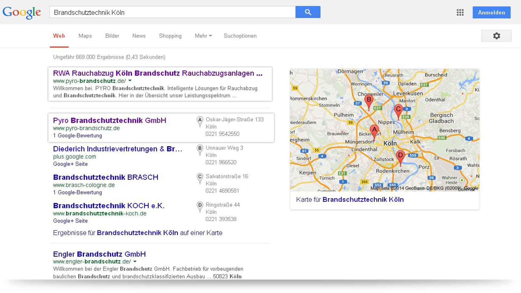521x293 pixels.
Task: Open Engler Brandschutz GmbH result
Action: (x=99, y=254)
